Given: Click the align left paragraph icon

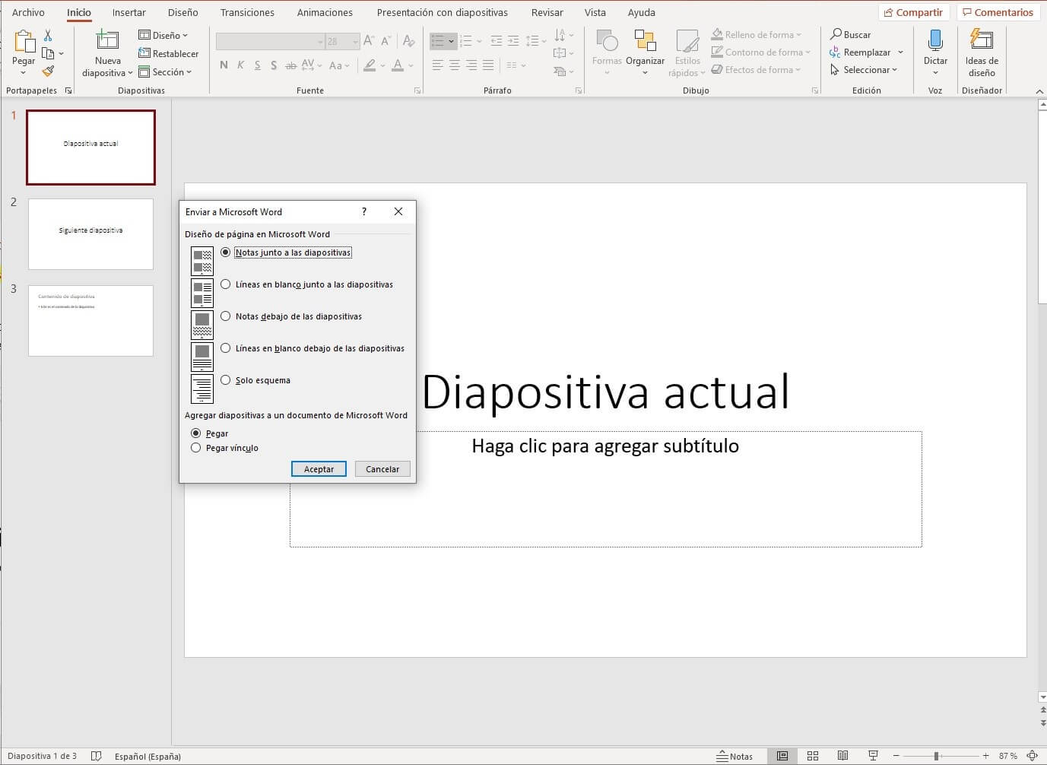Looking at the screenshot, I should (x=437, y=65).
